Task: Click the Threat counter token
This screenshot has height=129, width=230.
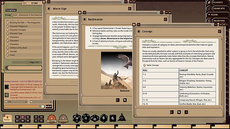Action: coord(52,119)
